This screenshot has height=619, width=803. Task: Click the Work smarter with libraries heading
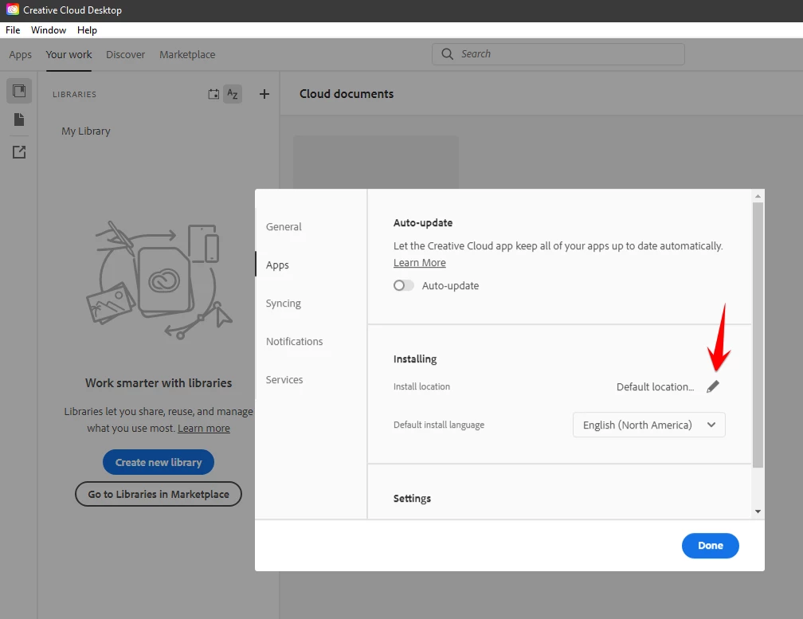pos(159,383)
